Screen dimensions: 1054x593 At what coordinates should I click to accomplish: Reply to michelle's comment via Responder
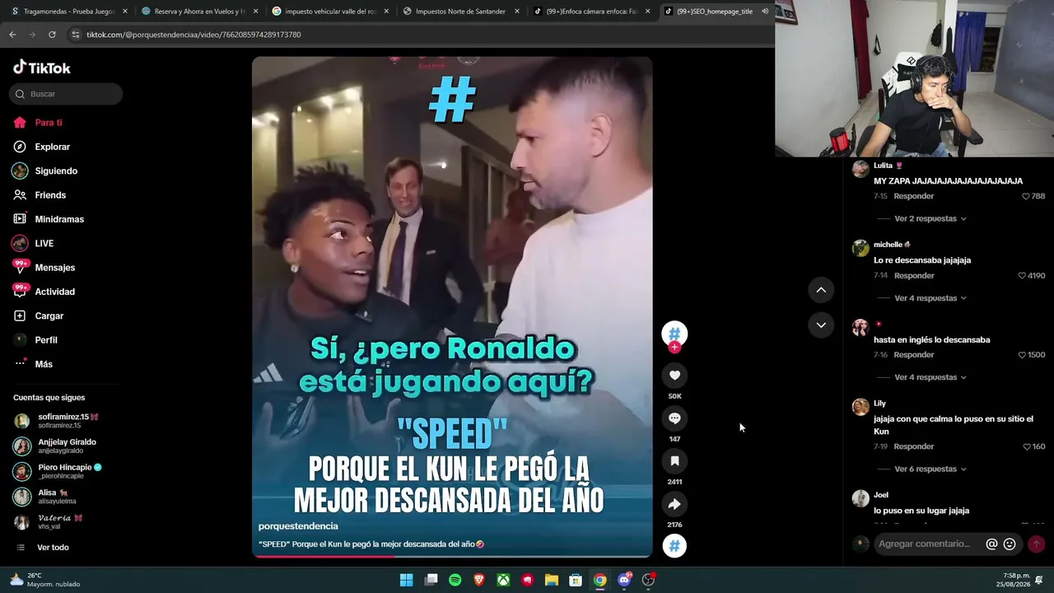[x=914, y=276]
